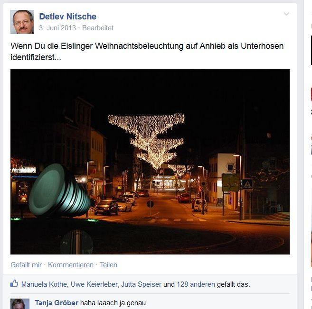This screenshot has height=309, width=312.
Task: Open Tanja Gröber's profile name
Action: (57, 303)
